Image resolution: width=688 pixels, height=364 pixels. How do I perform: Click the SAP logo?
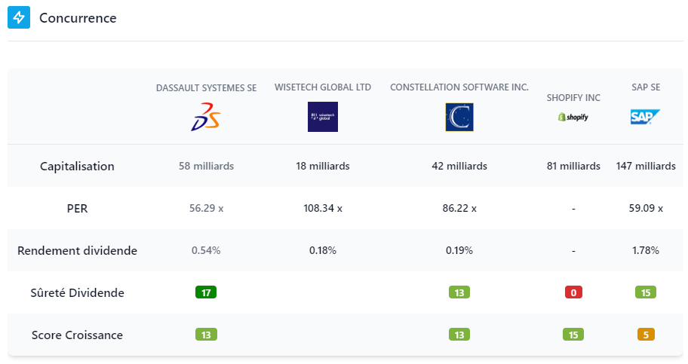(x=645, y=117)
